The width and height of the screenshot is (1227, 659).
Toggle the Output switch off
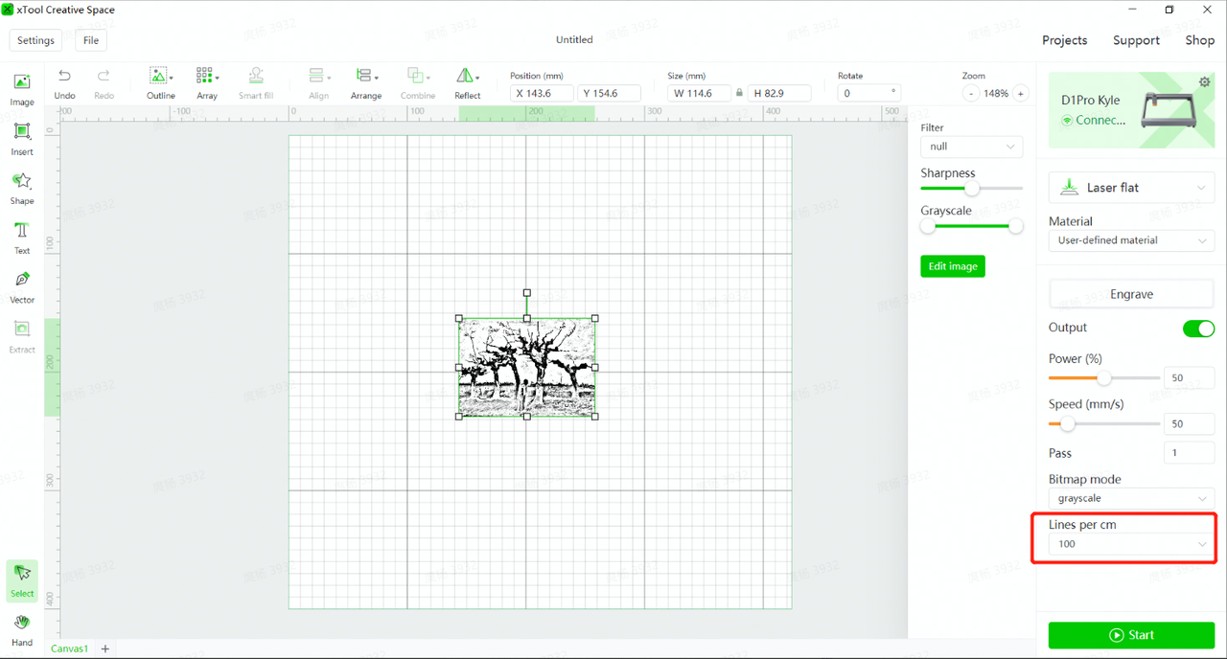(1198, 329)
